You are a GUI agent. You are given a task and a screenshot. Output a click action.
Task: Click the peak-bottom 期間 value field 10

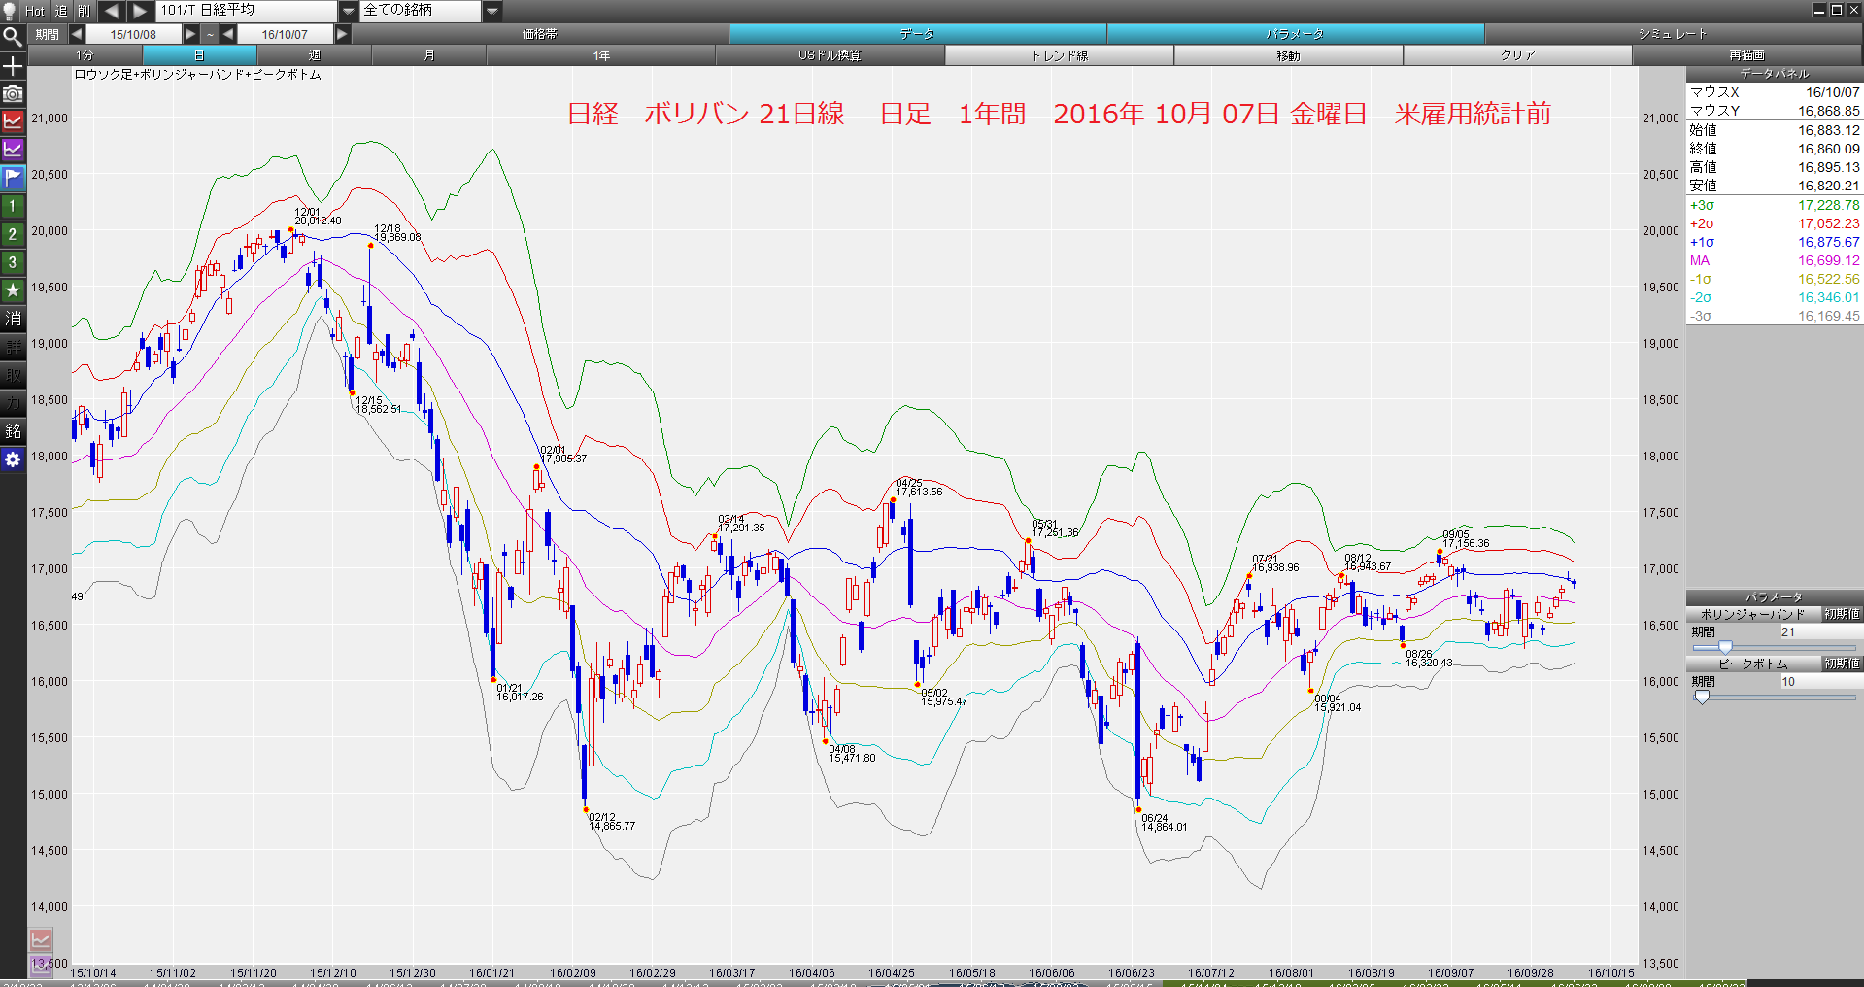point(1819,681)
